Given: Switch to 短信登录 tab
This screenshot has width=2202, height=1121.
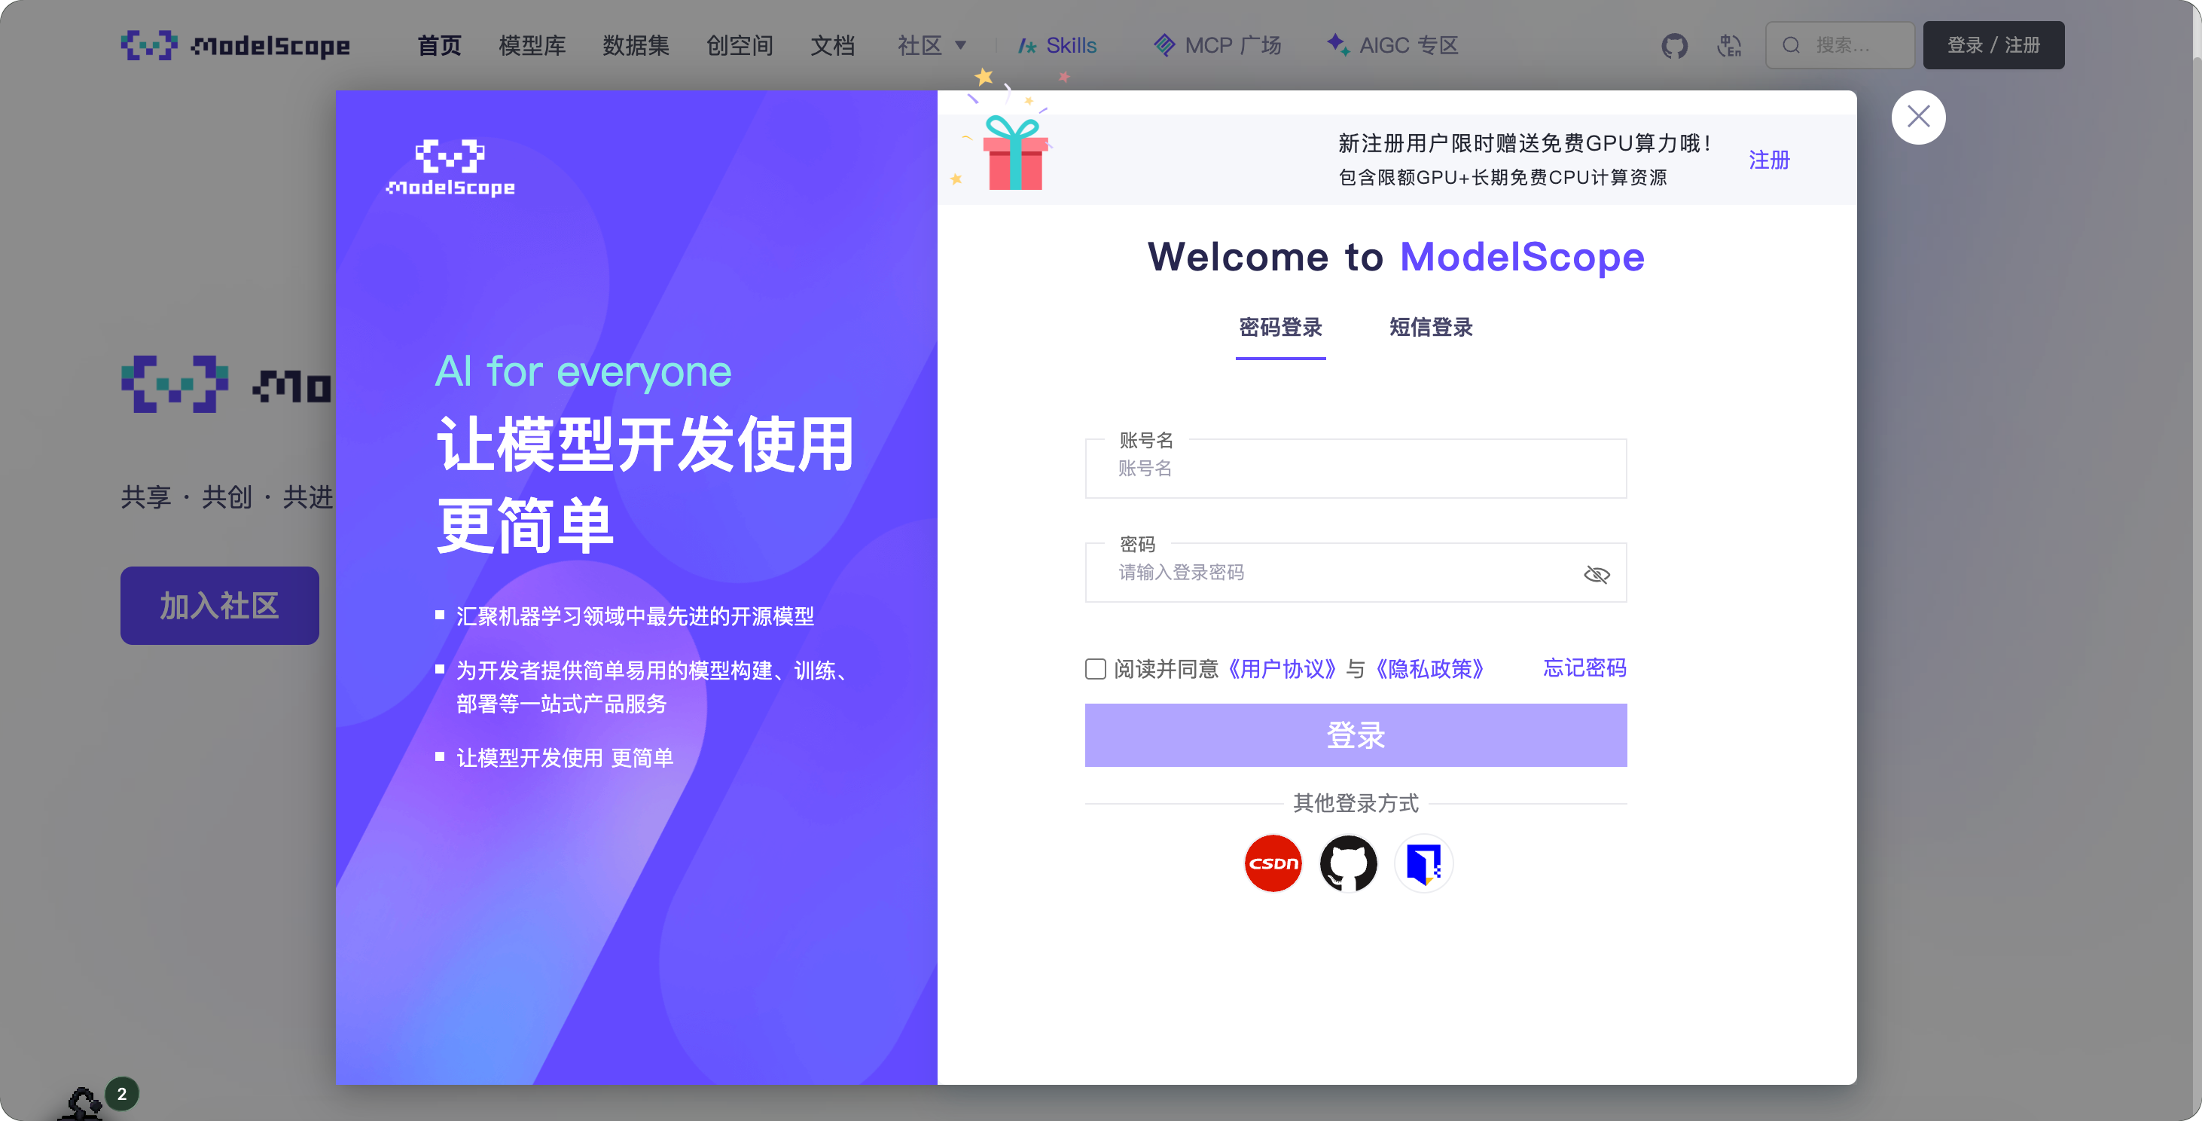Looking at the screenshot, I should [x=1431, y=328].
